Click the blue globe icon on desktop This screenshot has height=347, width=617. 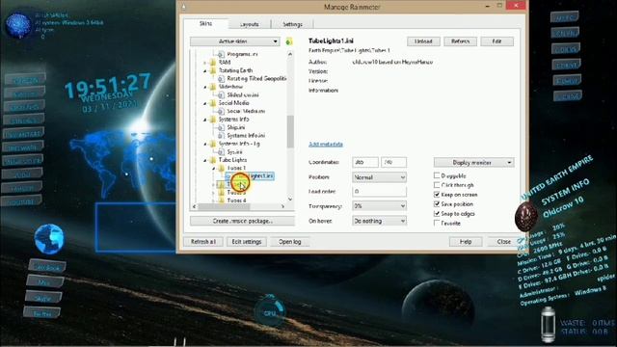click(x=49, y=239)
